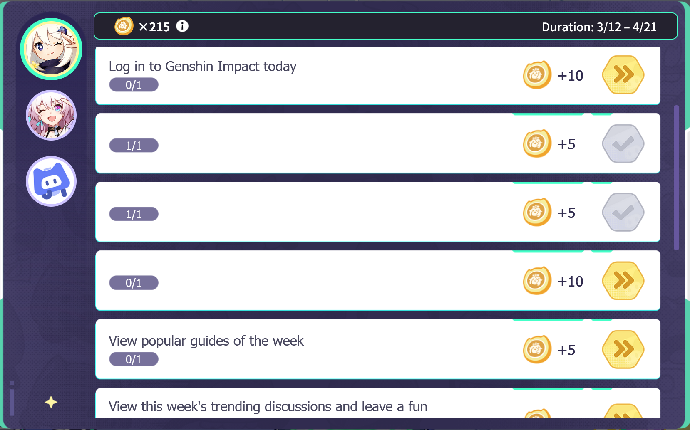Open the trending discussions task text
Screen dimensions: 690x430
268,406
